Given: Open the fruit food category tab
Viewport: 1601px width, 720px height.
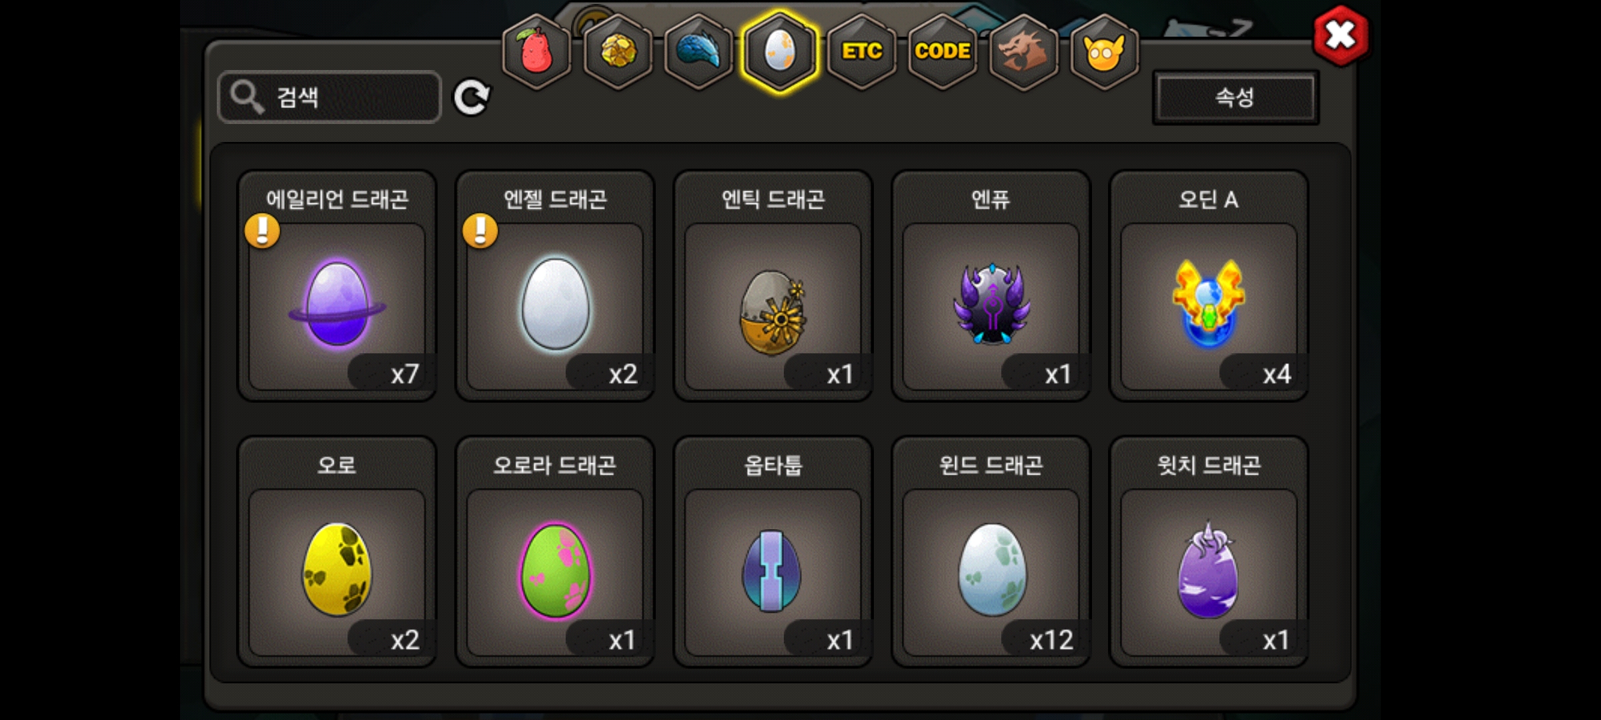Looking at the screenshot, I should (537, 51).
